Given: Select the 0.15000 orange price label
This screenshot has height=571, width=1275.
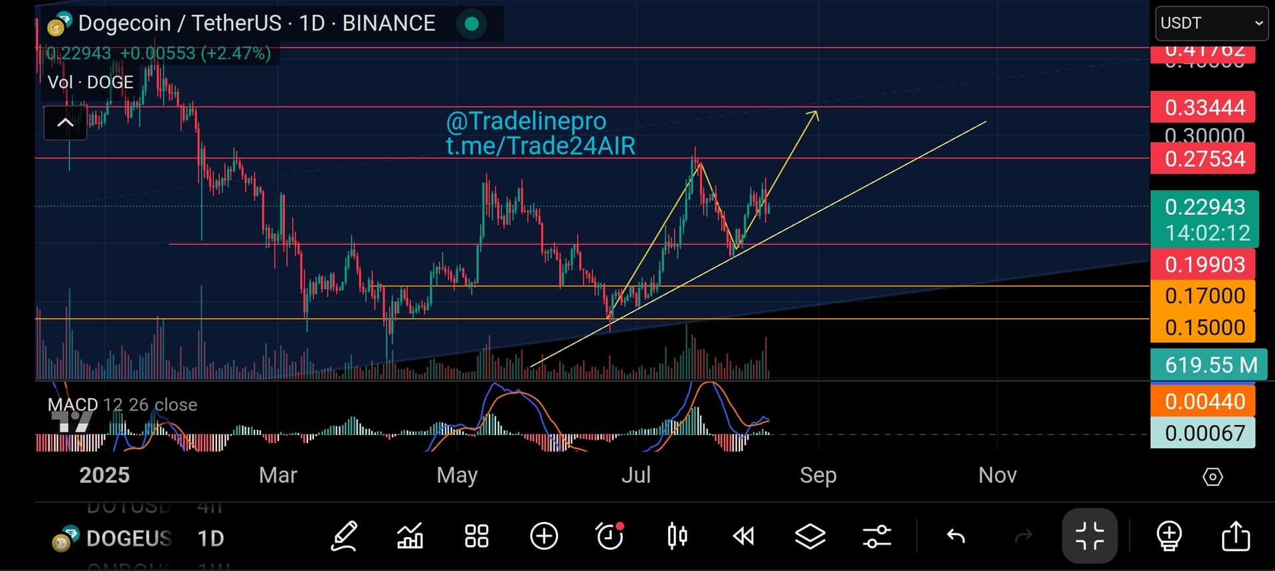Looking at the screenshot, I should (x=1203, y=327).
